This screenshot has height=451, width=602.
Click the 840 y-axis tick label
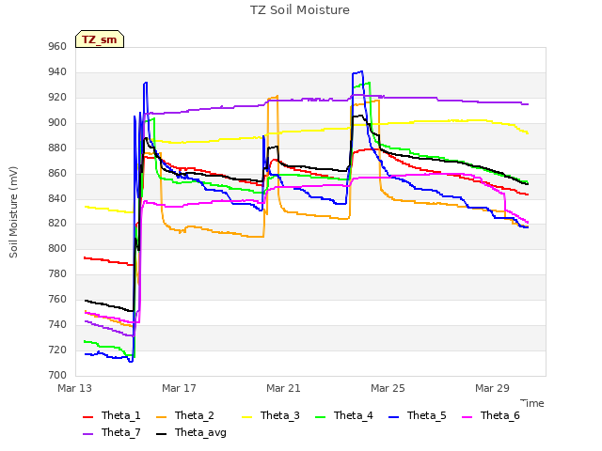point(57,198)
